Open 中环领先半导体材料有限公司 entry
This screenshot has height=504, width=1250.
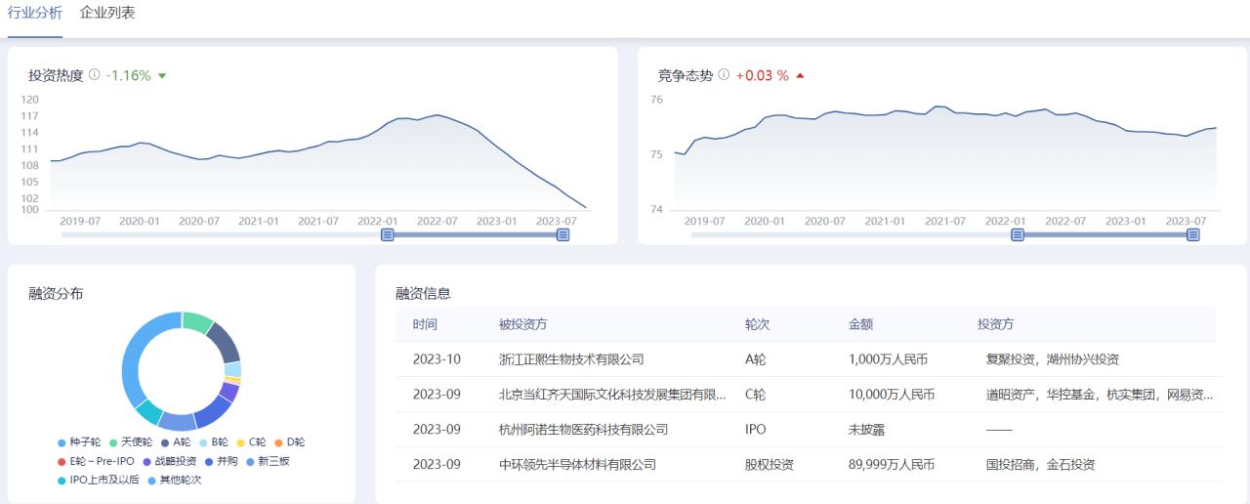(x=577, y=465)
